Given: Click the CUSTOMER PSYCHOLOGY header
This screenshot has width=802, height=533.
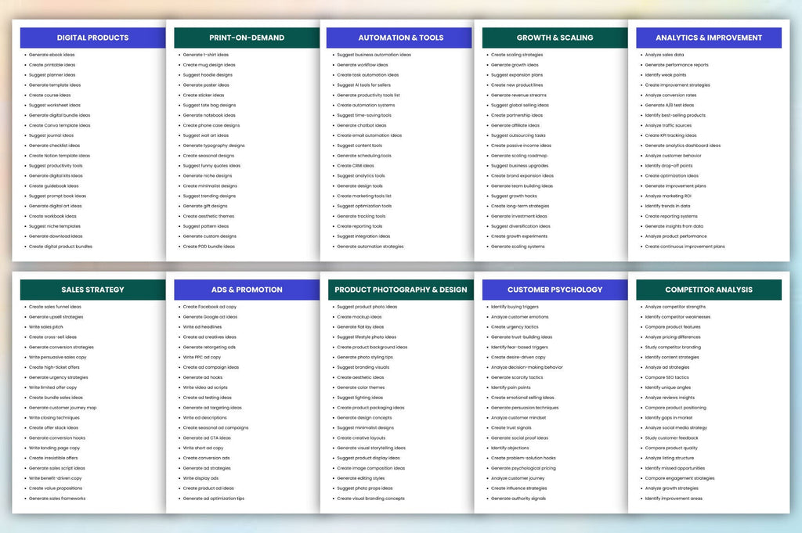Looking at the screenshot, I should tap(555, 290).
